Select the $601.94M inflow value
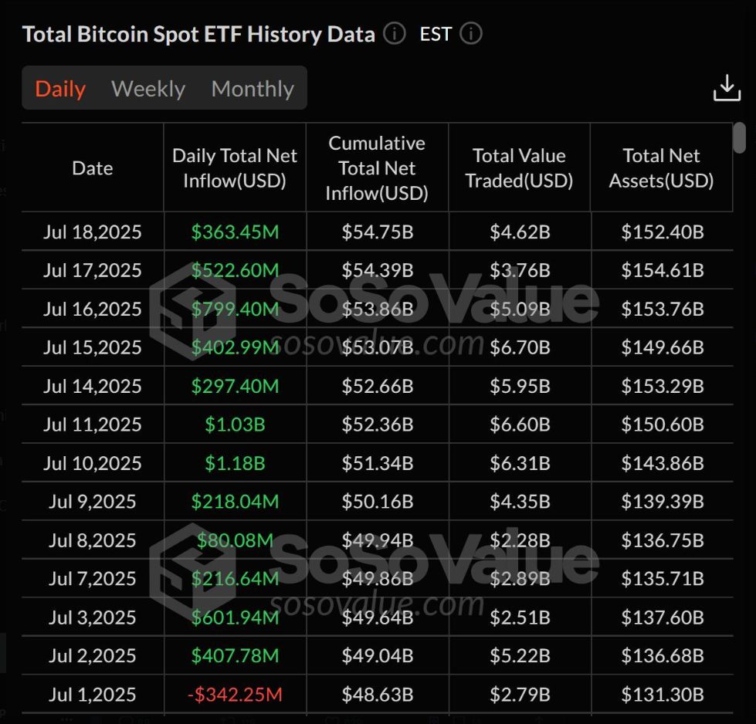The height and width of the screenshot is (724, 756). tap(236, 617)
